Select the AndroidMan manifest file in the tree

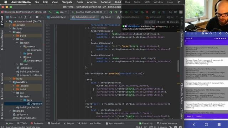(33, 61)
